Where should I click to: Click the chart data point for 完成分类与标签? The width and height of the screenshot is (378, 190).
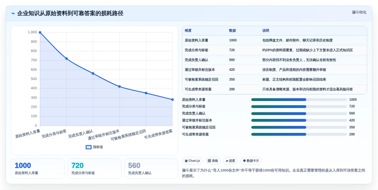(66, 58)
